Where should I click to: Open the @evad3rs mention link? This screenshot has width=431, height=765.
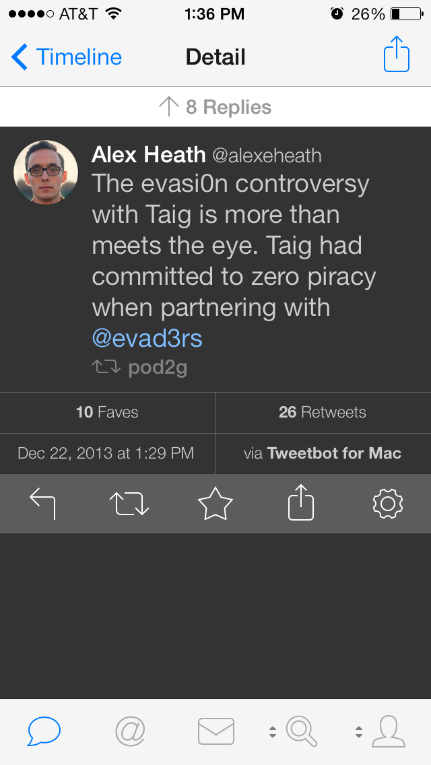(147, 338)
